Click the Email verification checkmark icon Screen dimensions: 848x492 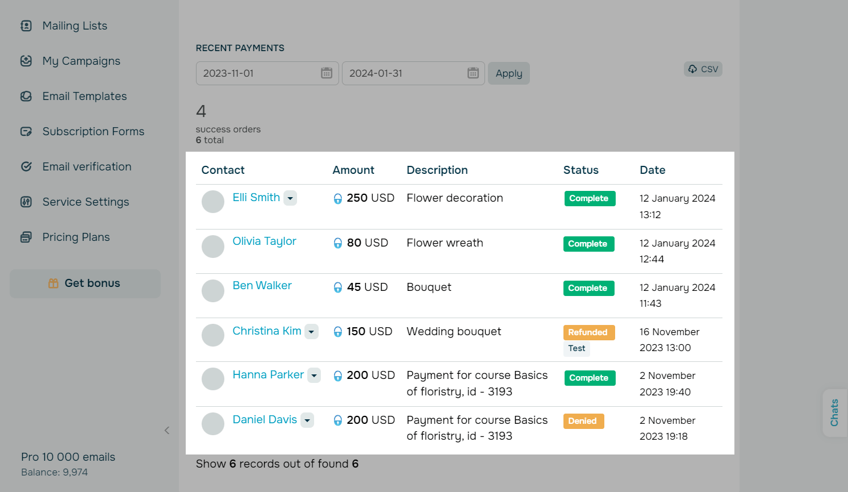click(26, 166)
